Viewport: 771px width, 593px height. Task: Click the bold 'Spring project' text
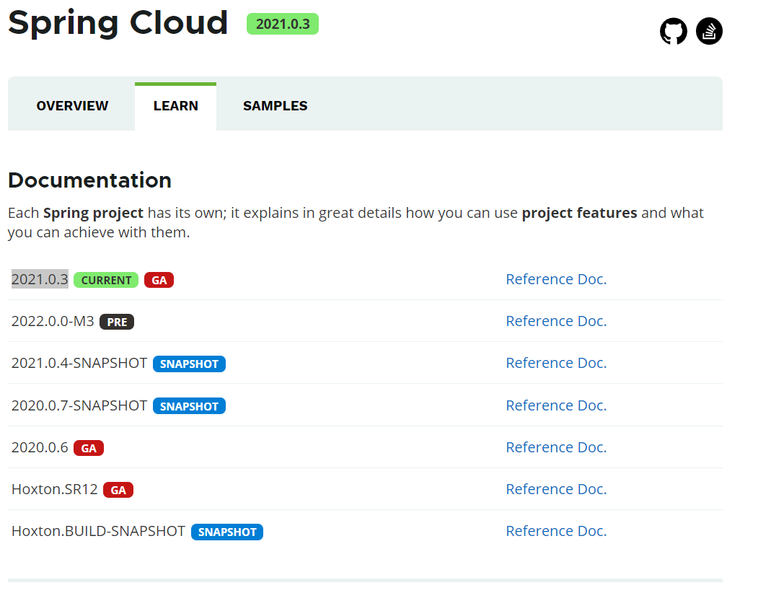(94, 213)
